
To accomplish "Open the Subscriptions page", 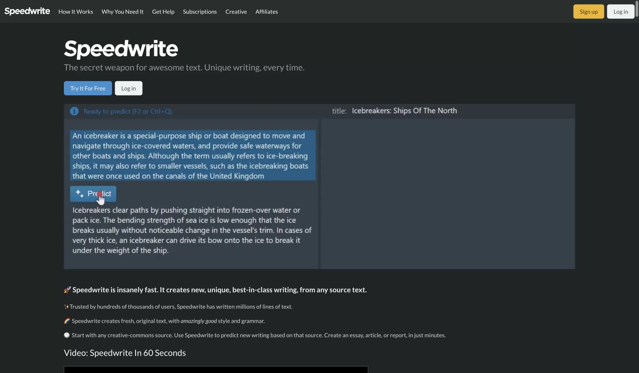I will tap(199, 12).
